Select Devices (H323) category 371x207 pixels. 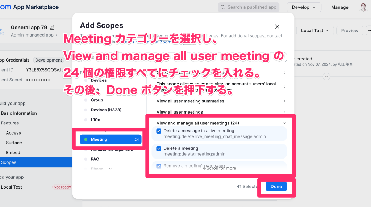coord(104,110)
